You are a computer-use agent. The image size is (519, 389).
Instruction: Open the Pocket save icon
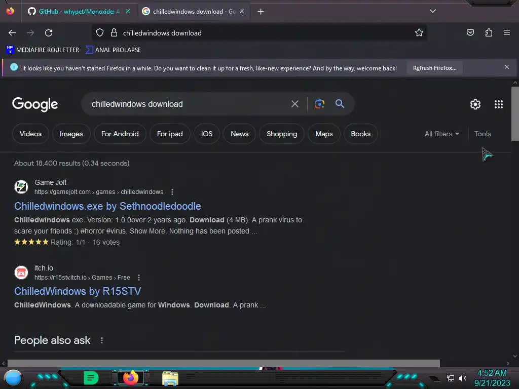(470, 33)
